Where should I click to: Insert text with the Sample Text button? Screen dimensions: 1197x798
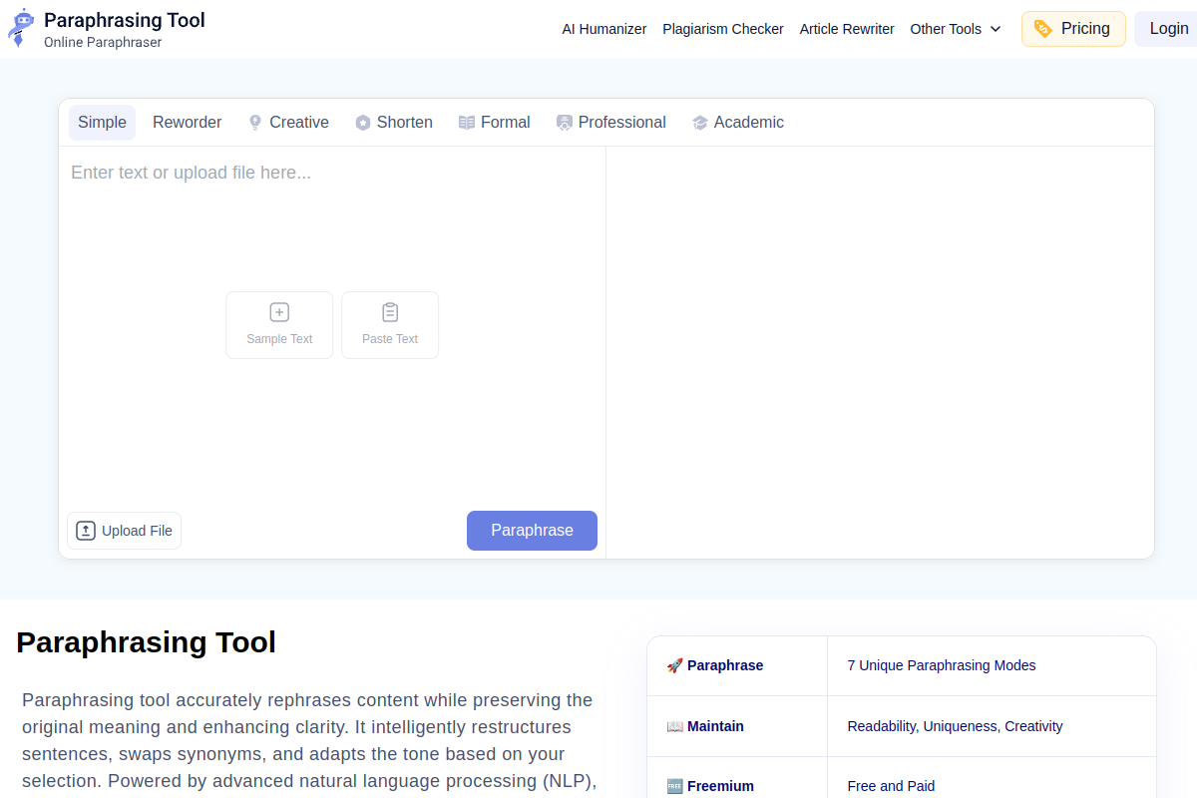279,325
